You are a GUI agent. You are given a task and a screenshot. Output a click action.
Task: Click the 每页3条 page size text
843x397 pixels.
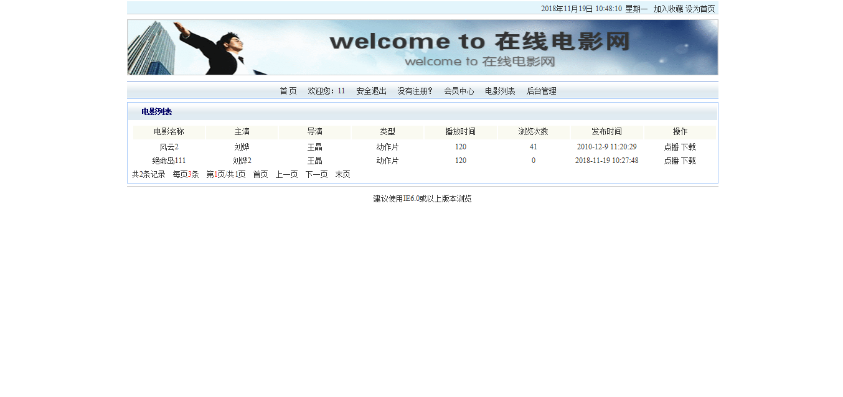click(x=186, y=174)
